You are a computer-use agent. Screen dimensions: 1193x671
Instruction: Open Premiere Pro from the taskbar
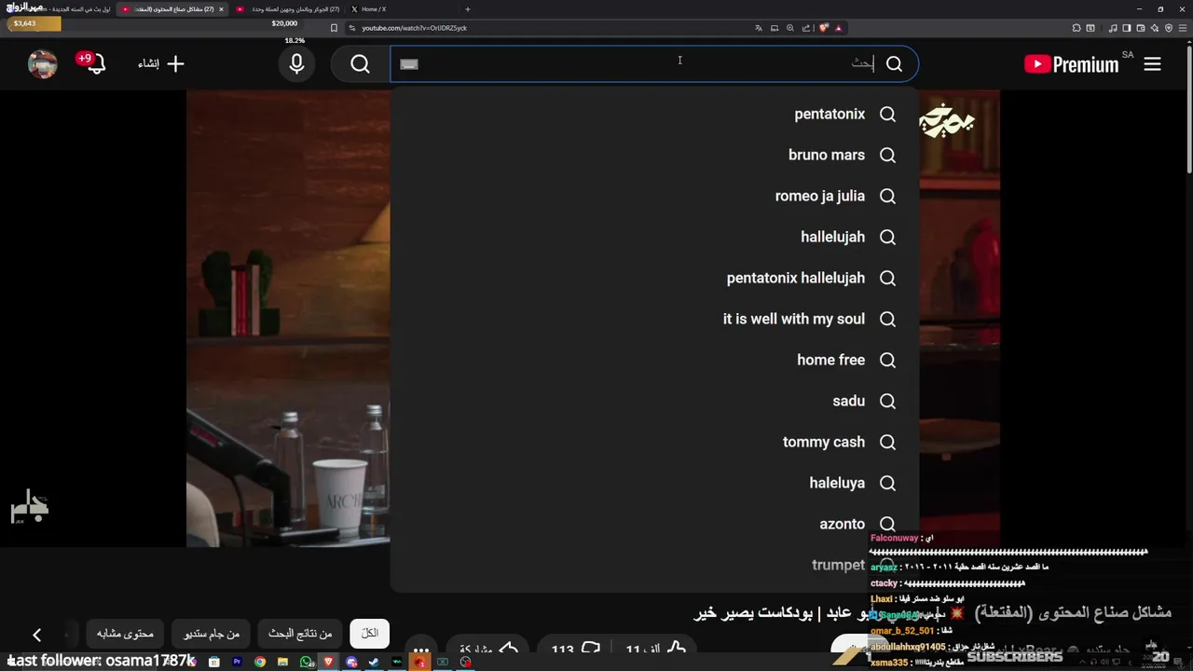(x=237, y=662)
